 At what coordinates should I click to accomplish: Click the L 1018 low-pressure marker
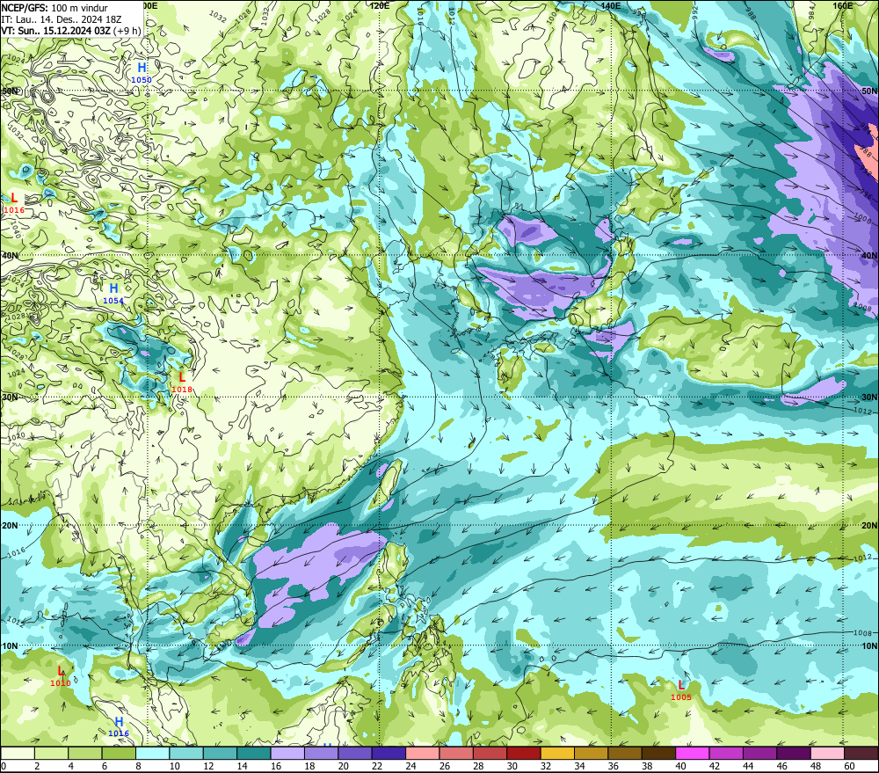182,383
